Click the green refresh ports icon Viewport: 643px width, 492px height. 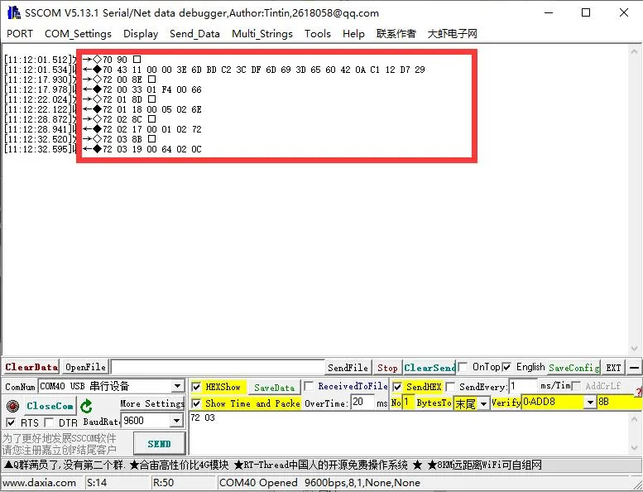click(x=86, y=406)
